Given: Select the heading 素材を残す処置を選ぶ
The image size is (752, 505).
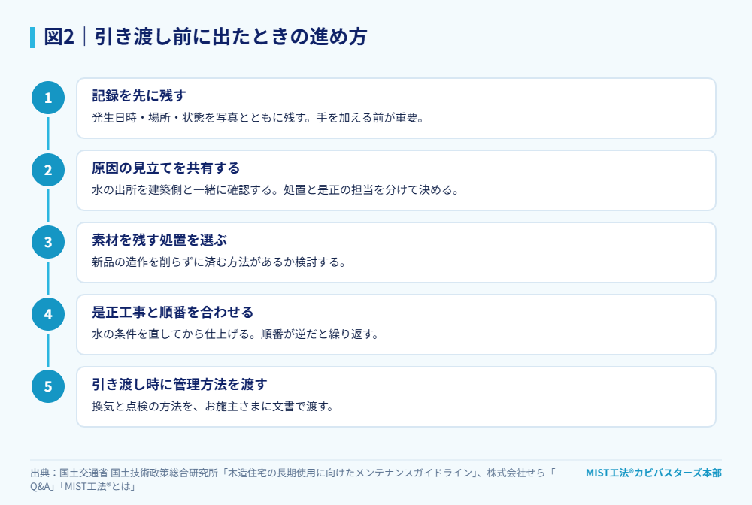Looking at the screenshot, I should click(x=159, y=240).
